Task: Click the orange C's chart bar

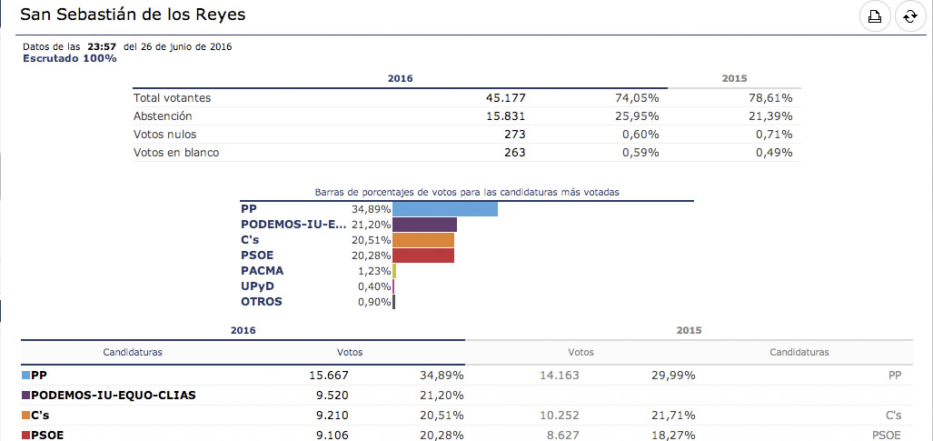Action: pos(423,240)
